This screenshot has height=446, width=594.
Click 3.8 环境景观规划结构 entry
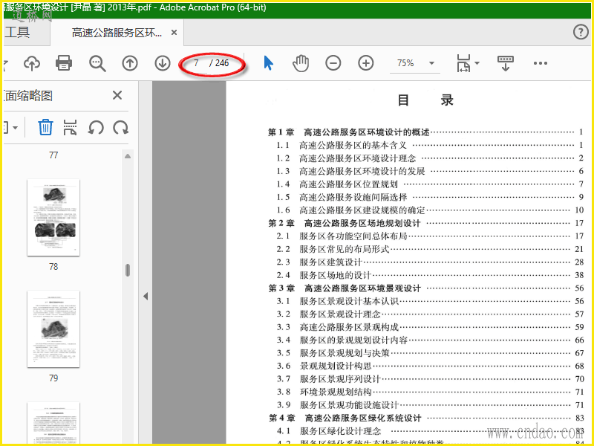(x=430, y=392)
